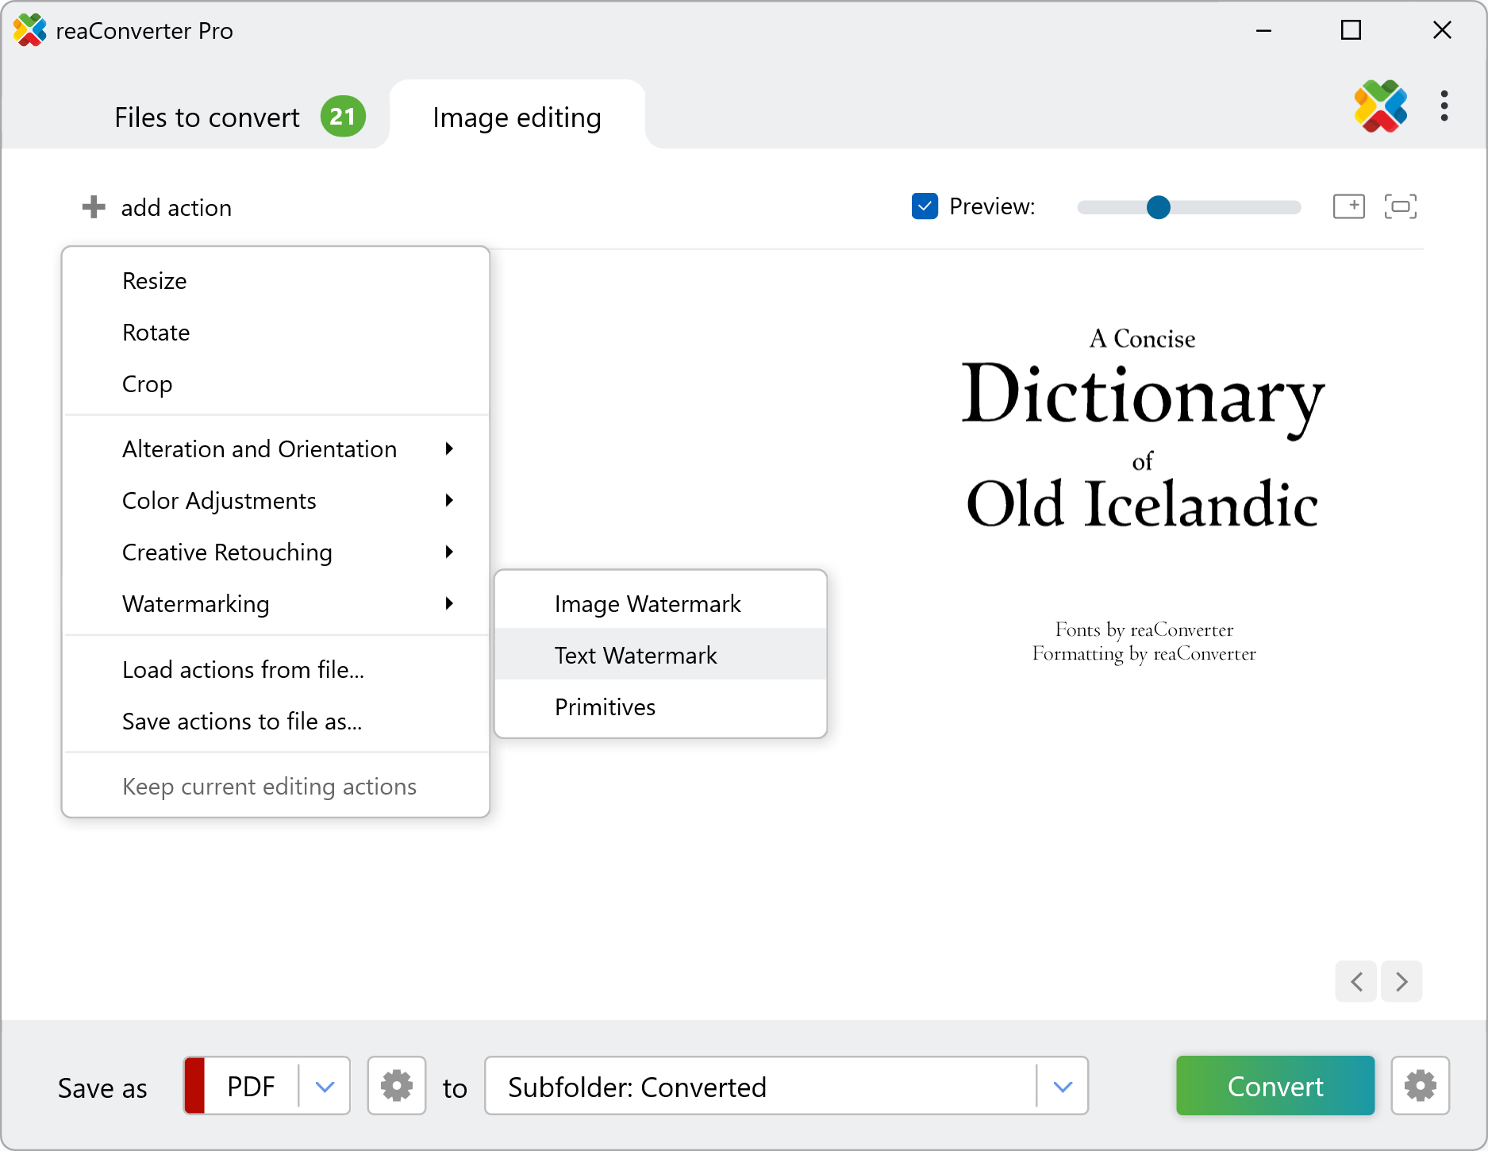
Task: Open PDF format settings gear
Action: click(397, 1085)
